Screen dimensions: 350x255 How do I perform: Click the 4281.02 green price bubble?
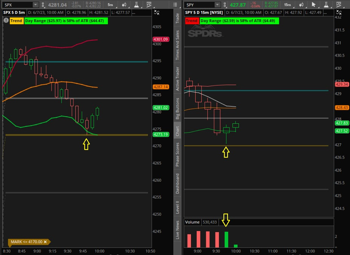click(x=161, y=108)
